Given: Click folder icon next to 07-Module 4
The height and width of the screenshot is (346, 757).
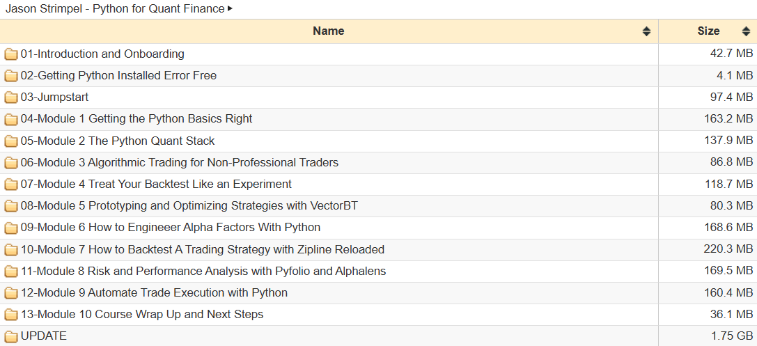Looking at the screenshot, I should (11, 184).
